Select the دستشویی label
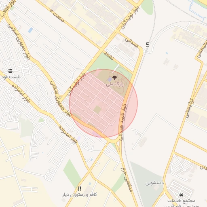Viewport: 207px width, 207px height. point(154,183)
